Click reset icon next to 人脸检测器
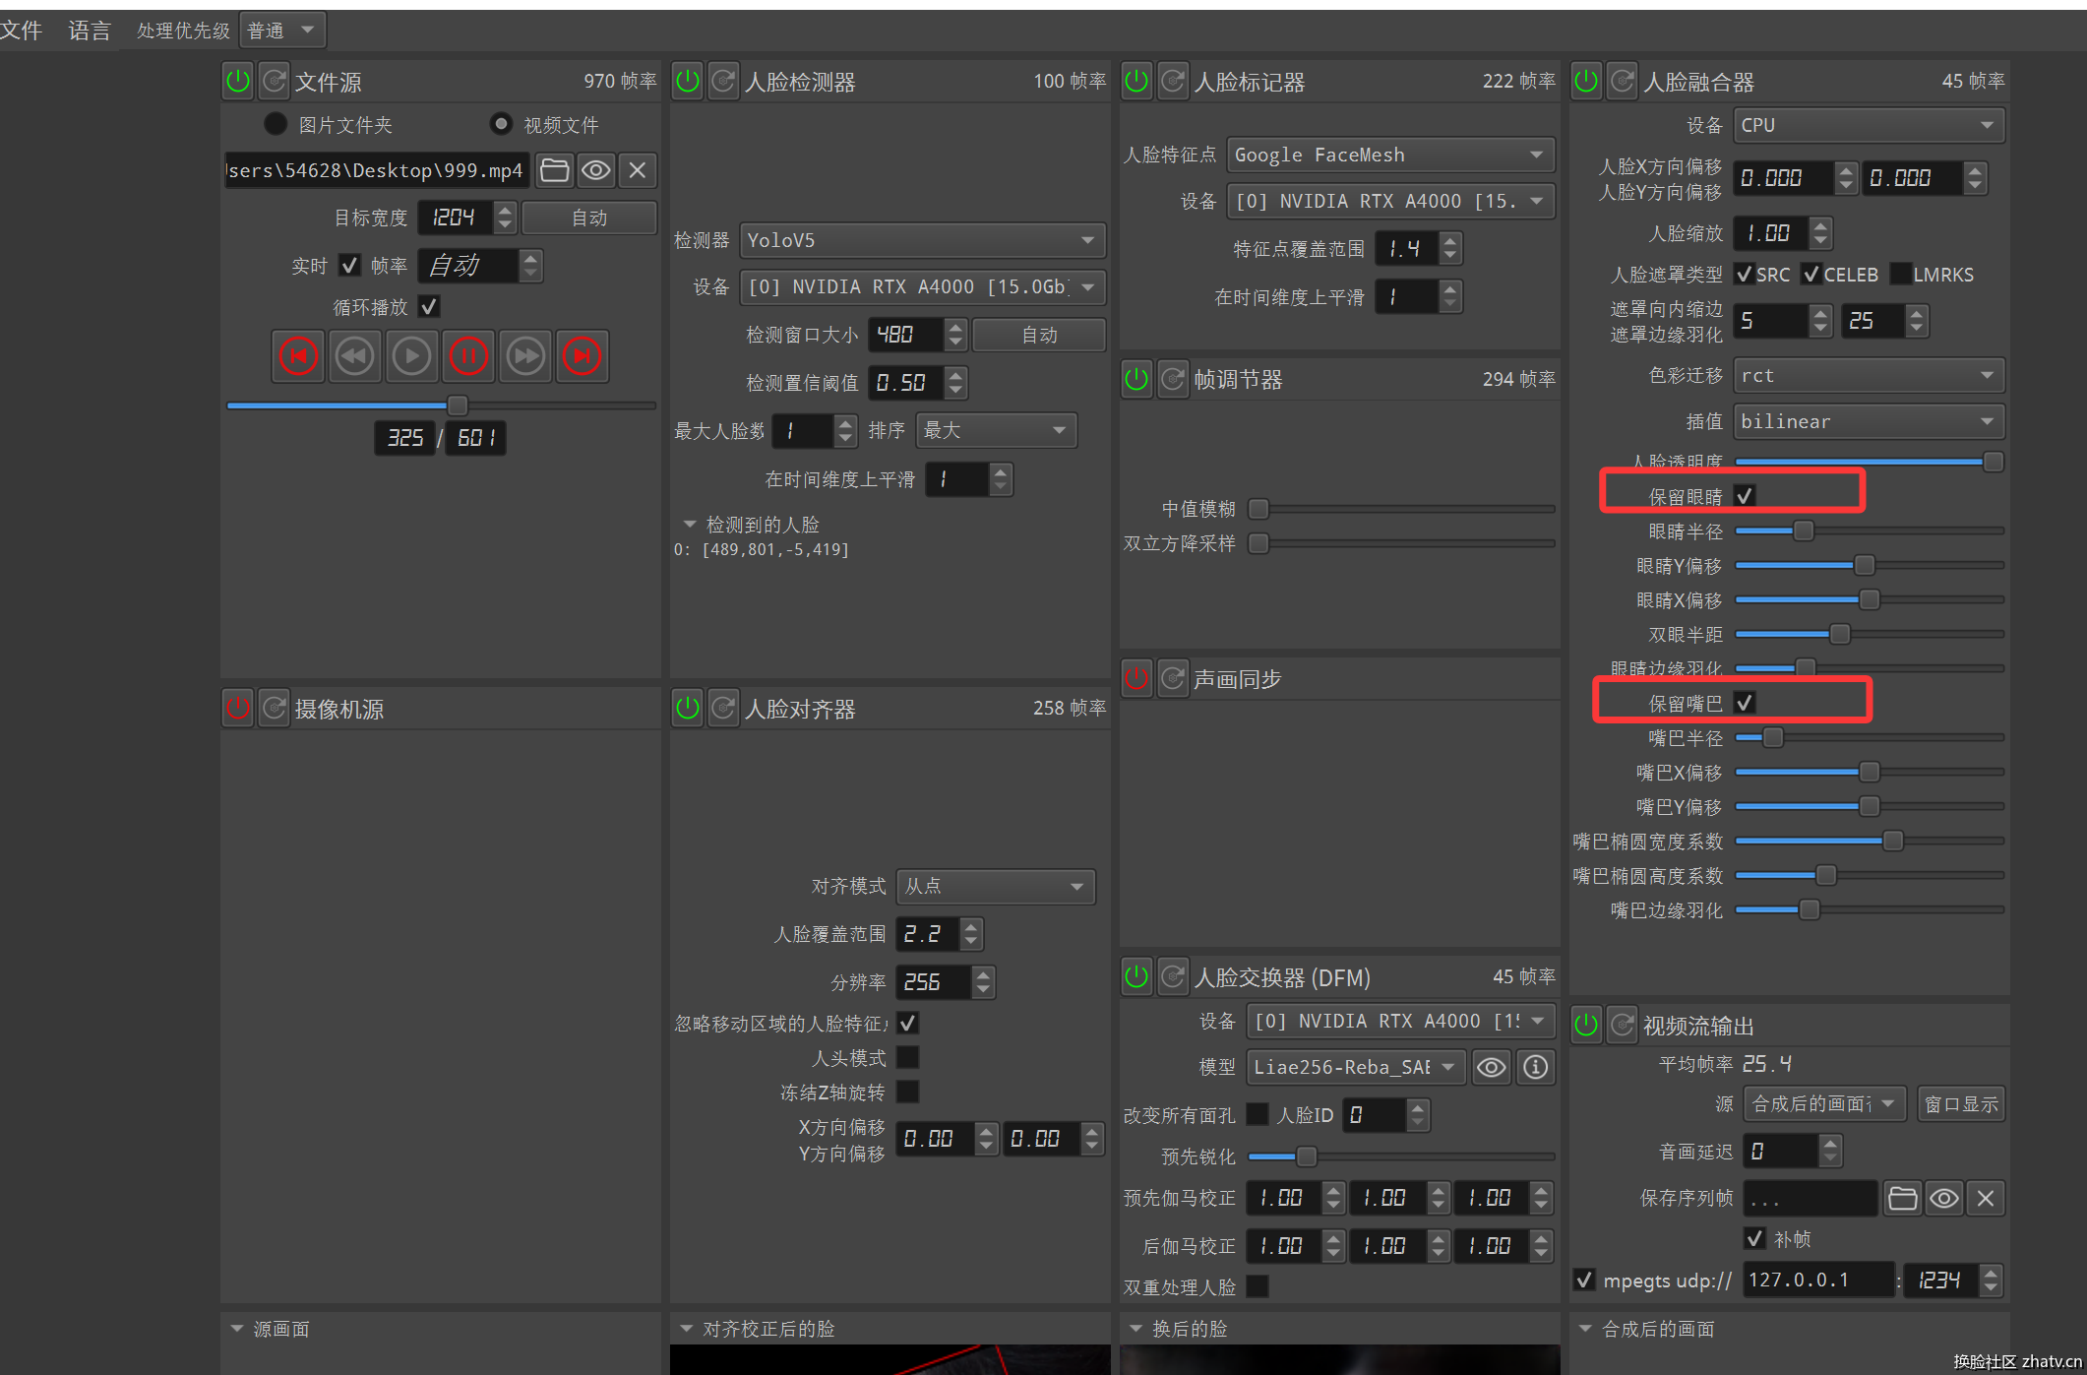2087x1375 pixels. pyautogui.click(x=723, y=81)
